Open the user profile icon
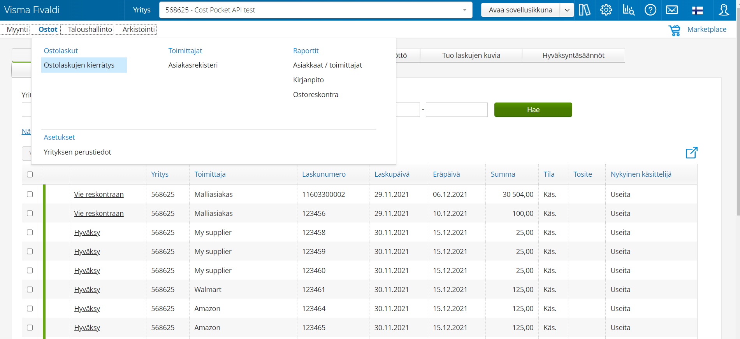This screenshot has height=339, width=740. pyautogui.click(x=724, y=10)
